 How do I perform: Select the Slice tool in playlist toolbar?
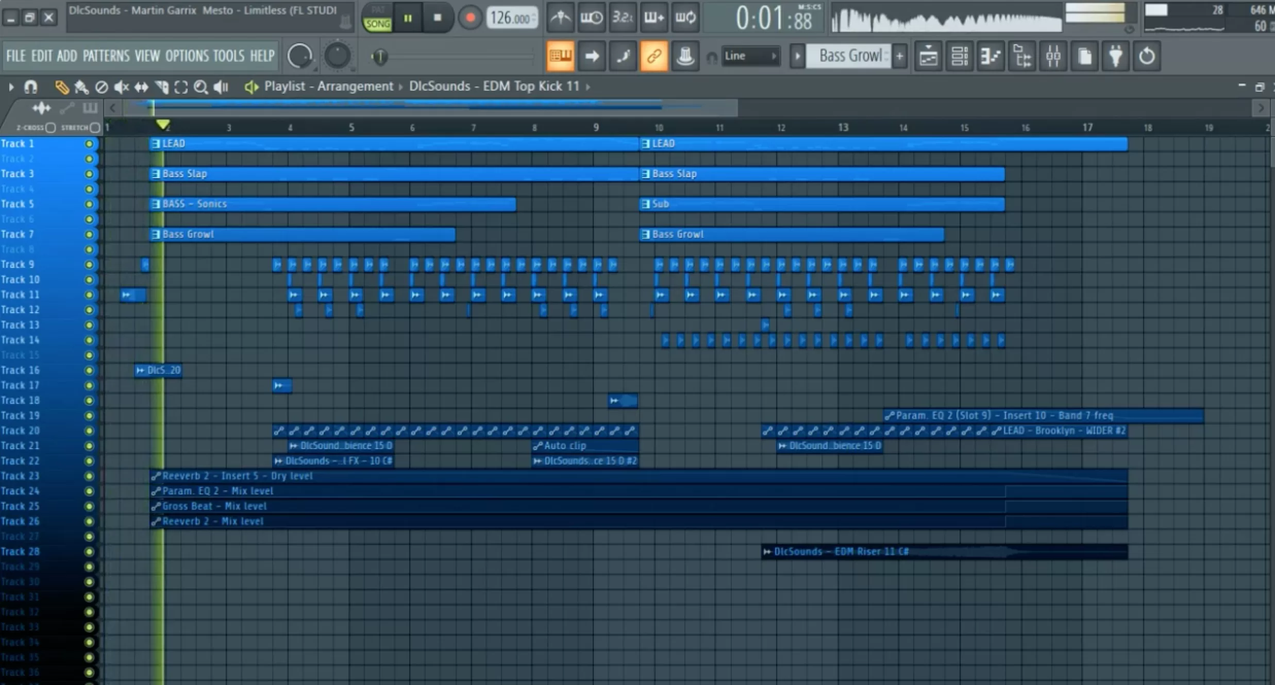tap(161, 87)
